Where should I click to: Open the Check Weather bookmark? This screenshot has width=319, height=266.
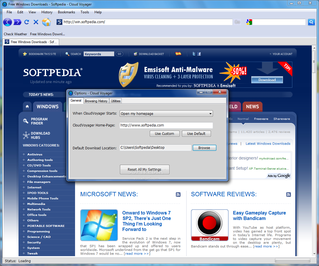pyautogui.click(x=15, y=34)
